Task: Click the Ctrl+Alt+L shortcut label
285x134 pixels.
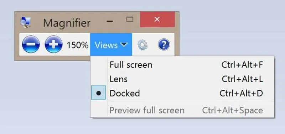Action: (243, 79)
